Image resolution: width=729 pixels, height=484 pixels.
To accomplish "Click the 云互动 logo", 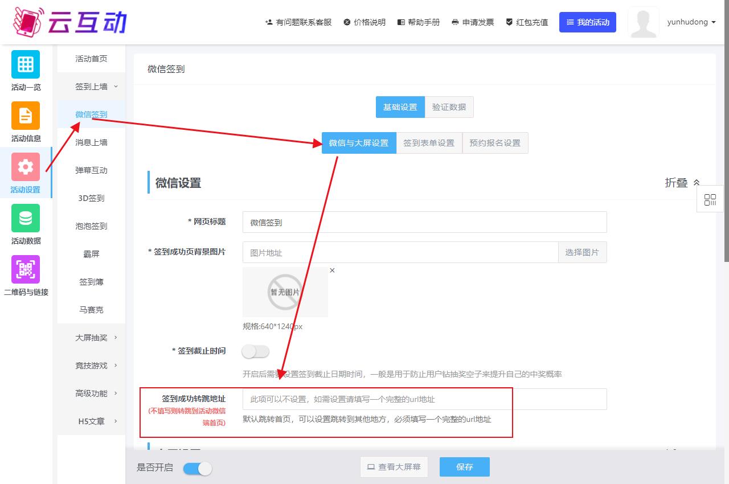I will pos(69,22).
